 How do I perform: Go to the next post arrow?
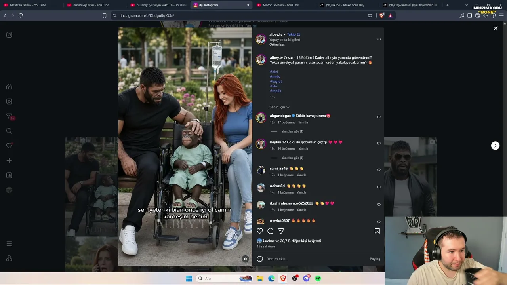tap(495, 146)
